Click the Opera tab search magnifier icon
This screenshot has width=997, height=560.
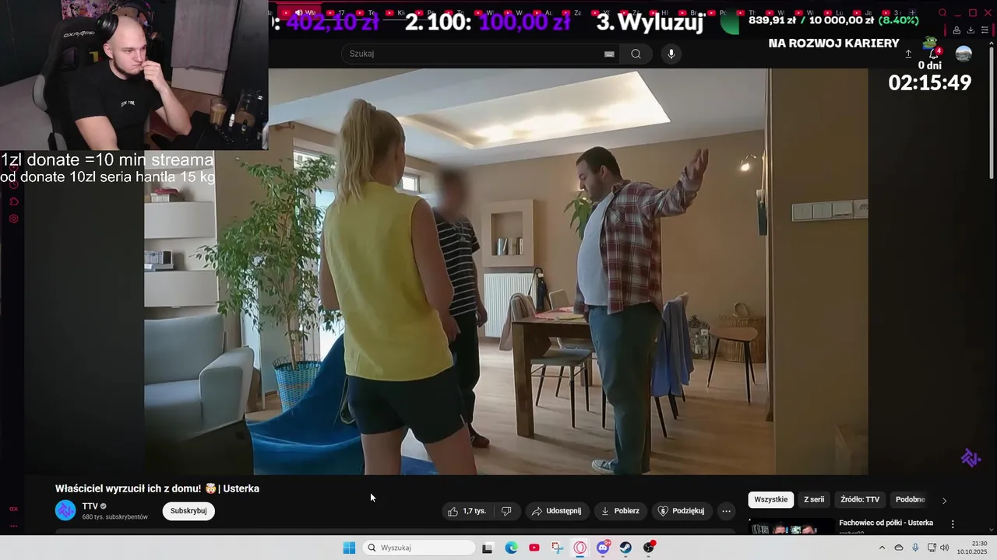pos(942,12)
